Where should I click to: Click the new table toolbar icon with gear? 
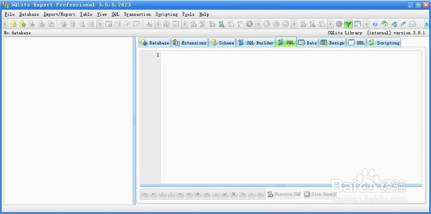pyautogui.click(x=109, y=24)
